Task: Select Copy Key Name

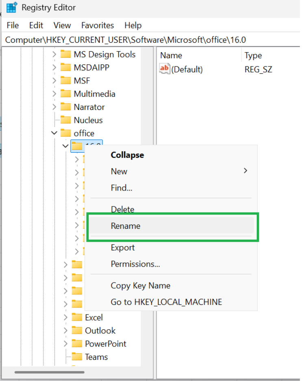Action: tap(171, 285)
